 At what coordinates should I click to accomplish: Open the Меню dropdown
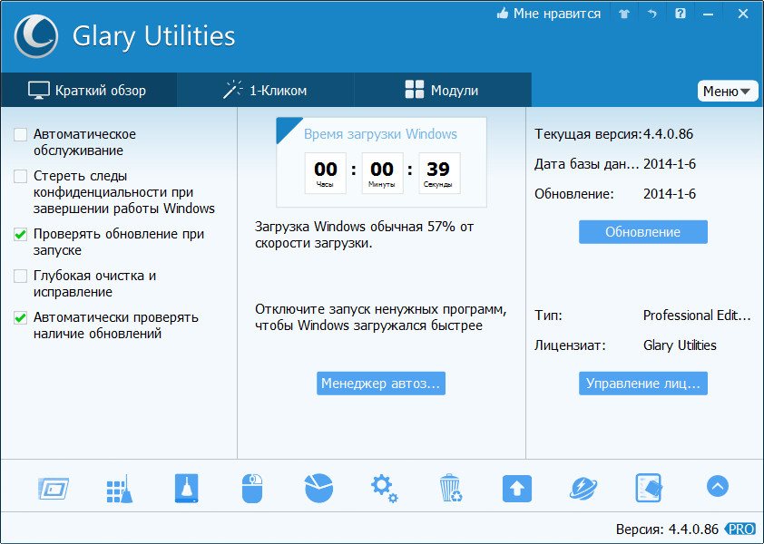(x=728, y=91)
